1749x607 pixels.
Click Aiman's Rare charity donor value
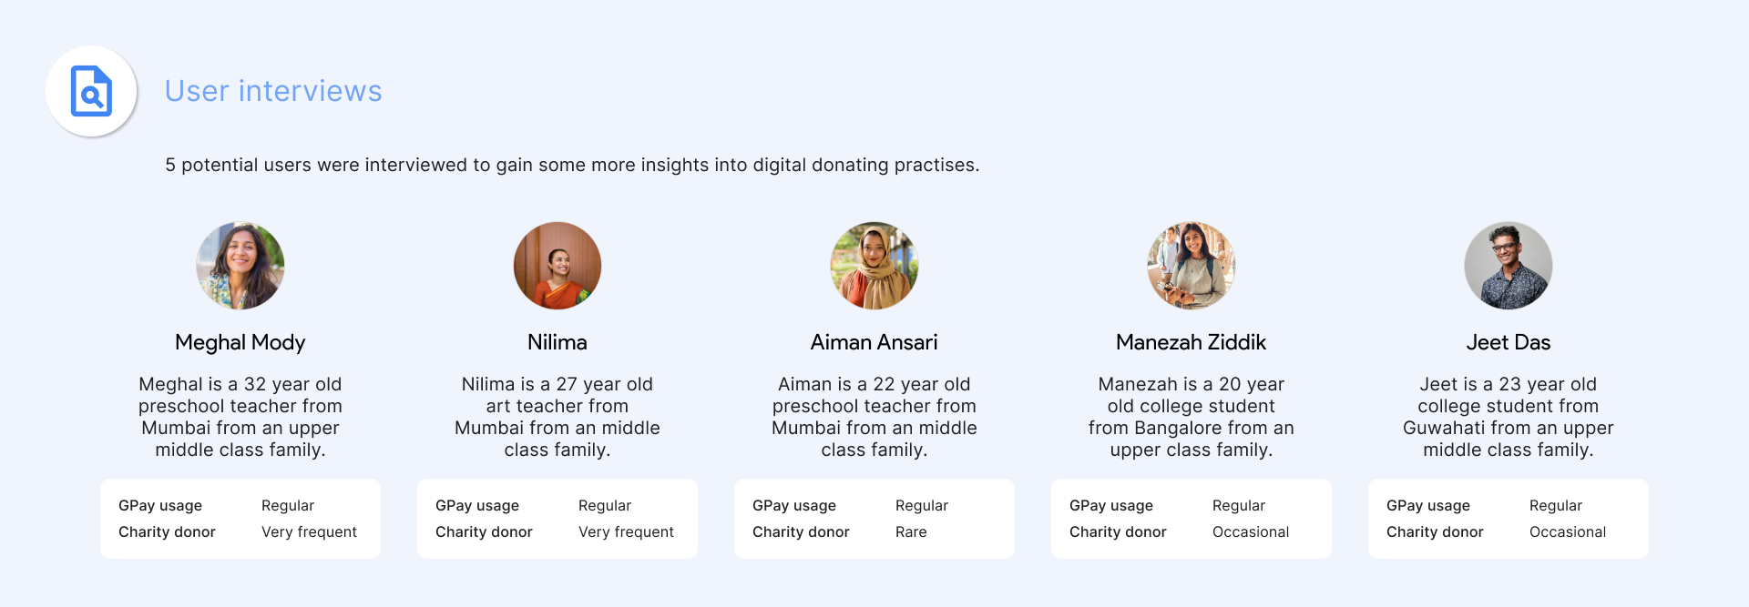click(x=911, y=532)
